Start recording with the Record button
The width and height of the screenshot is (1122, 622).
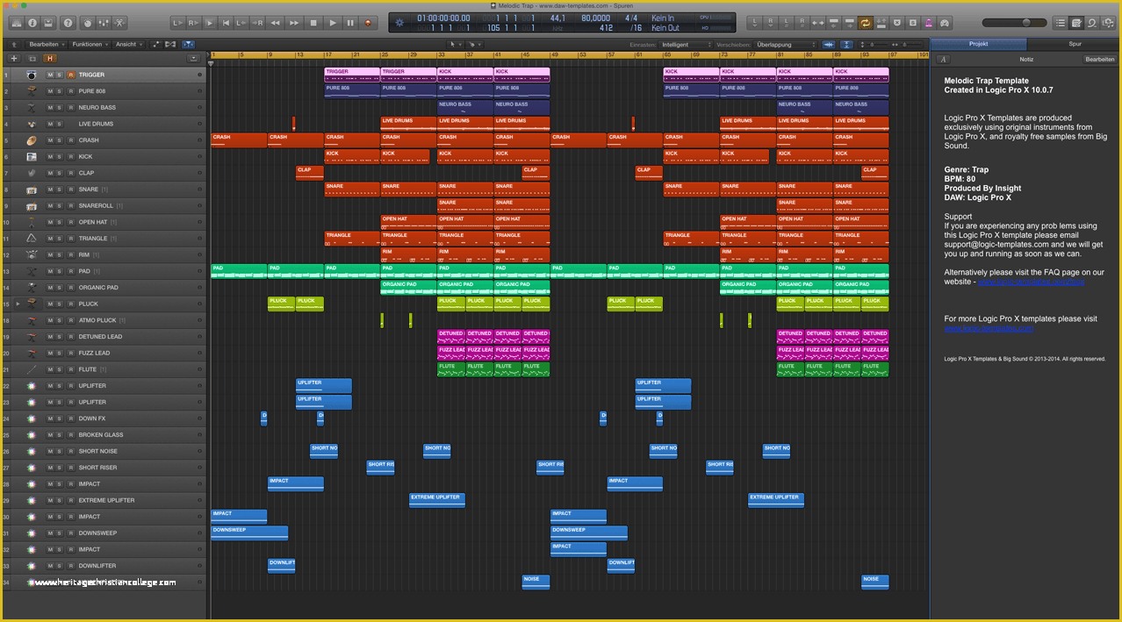pos(368,23)
